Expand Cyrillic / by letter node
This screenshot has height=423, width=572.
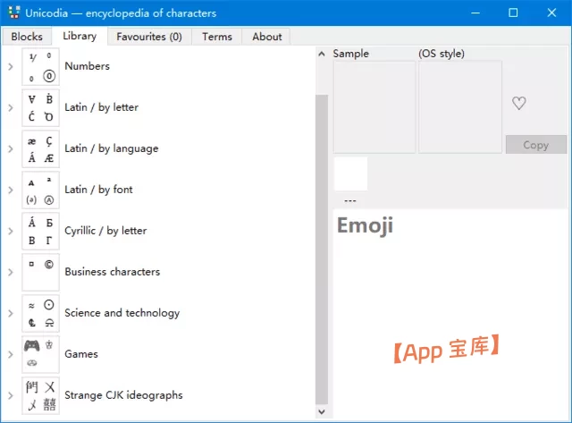click(11, 231)
